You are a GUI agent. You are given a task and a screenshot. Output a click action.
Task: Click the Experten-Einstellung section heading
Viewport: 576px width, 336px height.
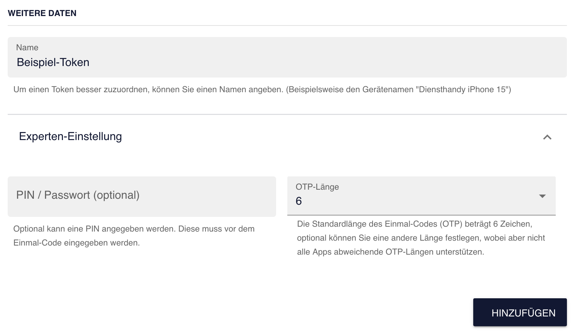click(70, 136)
